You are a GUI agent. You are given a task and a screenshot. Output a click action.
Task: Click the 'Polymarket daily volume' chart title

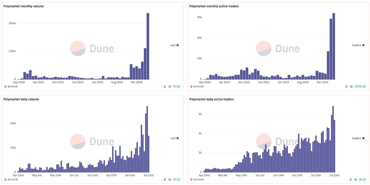21,99
